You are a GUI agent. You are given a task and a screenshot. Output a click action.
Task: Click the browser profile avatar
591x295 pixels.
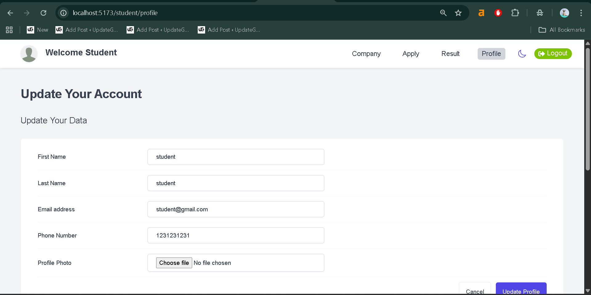tap(564, 13)
